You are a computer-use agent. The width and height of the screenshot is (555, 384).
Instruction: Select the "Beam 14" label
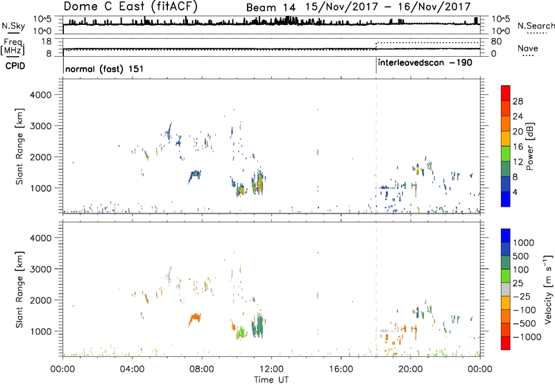(271, 8)
